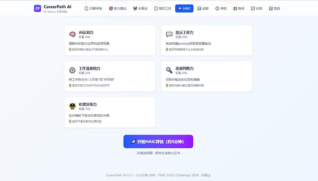Click lightbulb icon beside 能否判断AI适合/不适合做什么
Image resolution: width=318 pixels, height=181 pixels.
[70, 49]
